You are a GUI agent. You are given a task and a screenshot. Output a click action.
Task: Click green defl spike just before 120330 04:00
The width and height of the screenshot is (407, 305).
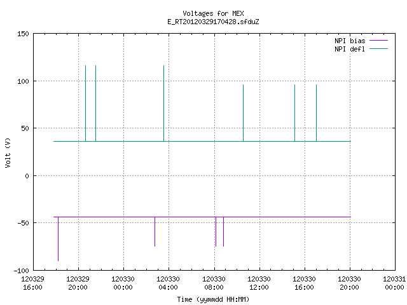tap(164, 104)
